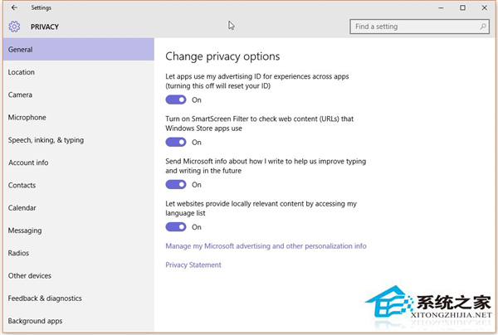Open Manage my Microsoft advertising link
The image size is (498, 335).
(x=266, y=246)
